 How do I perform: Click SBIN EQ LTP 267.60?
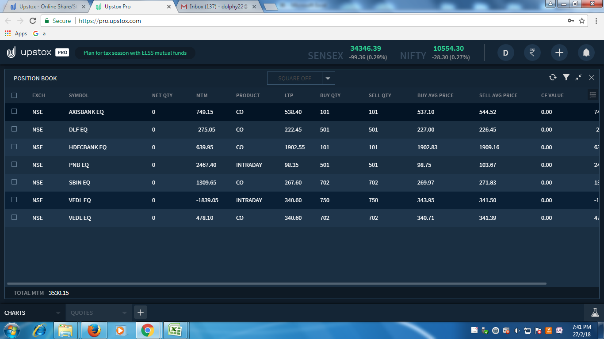[293, 182]
